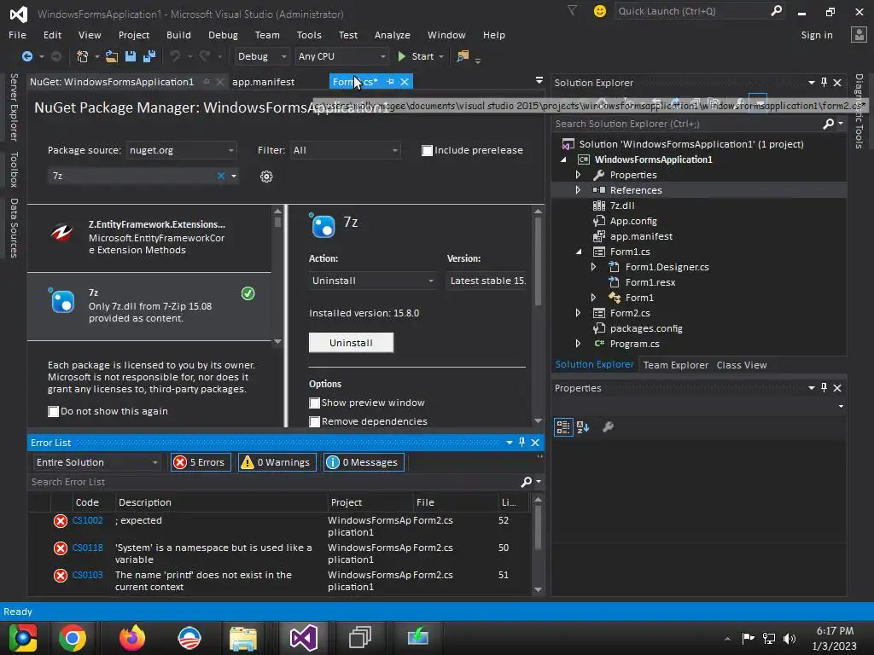Click the Open File folder icon
This screenshot has height=655, width=874.
click(112, 56)
